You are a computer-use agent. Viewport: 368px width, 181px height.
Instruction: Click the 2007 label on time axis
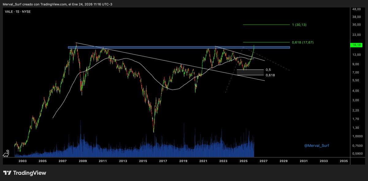[63, 161]
